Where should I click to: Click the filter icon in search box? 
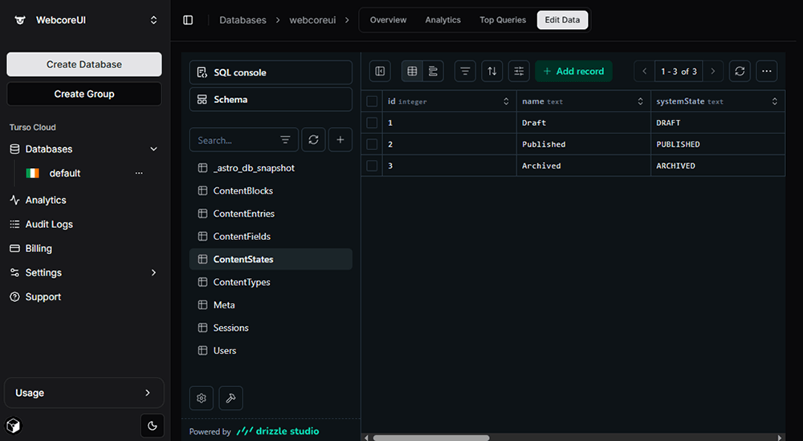(285, 140)
